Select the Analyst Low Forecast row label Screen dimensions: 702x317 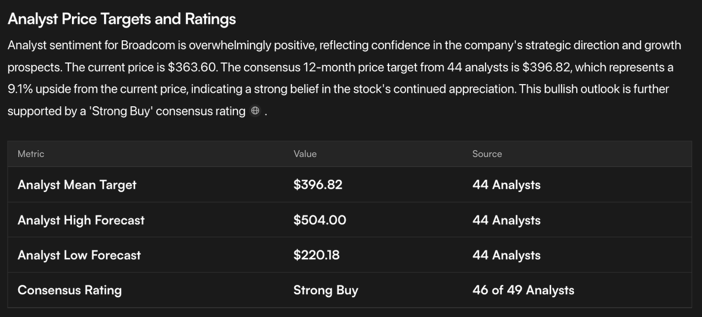[x=79, y=255]
